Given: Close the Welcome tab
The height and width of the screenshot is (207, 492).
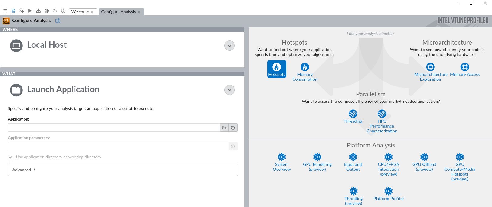Looking at the screenshot, I should (92, 12).
